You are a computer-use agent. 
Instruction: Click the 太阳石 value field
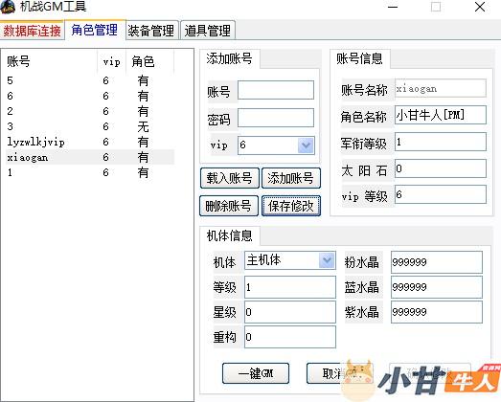(x=441, y=168)
